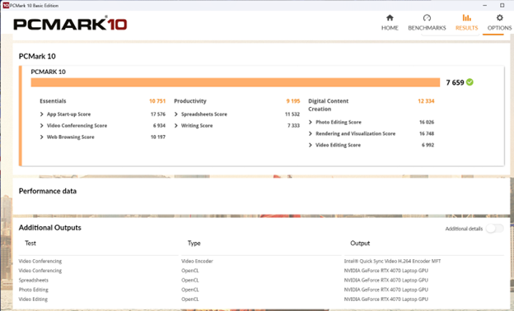Viewport: 514px width, 311px height.
Task: Click the Productivity score 9 195
Action: [x=293, y=101]
